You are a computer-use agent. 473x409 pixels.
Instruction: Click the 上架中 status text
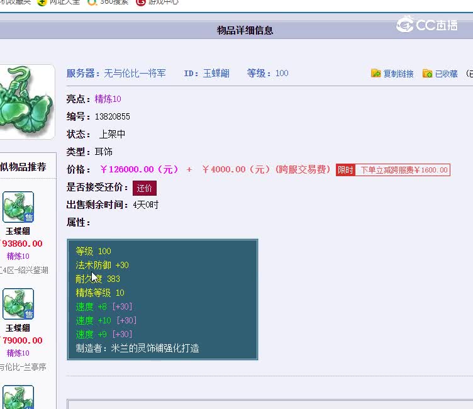[112, 134]
